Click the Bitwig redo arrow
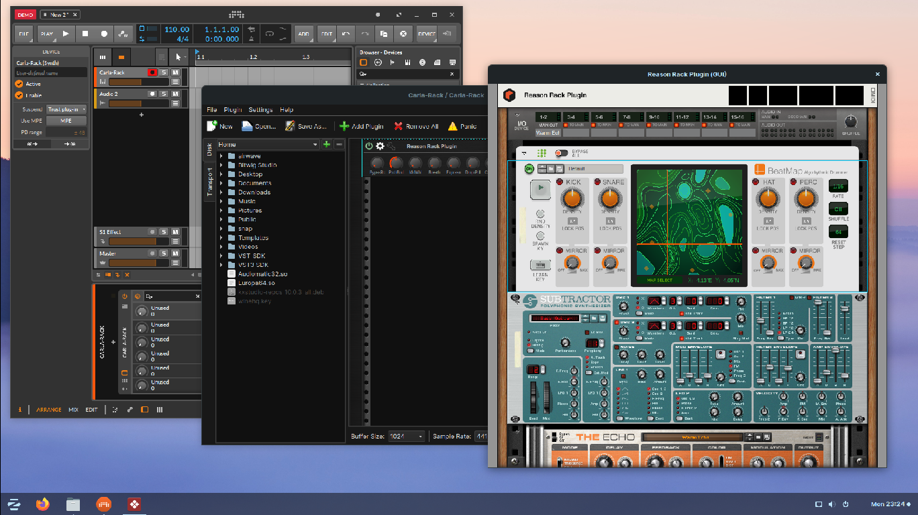Image resolution: width=918 pixels, height=515 pixels. click(x=365, y=34)
